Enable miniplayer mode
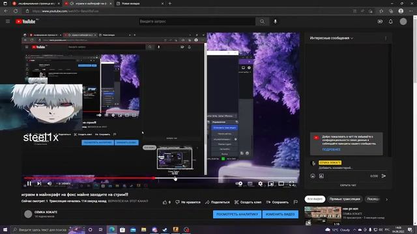 (271, 183)
